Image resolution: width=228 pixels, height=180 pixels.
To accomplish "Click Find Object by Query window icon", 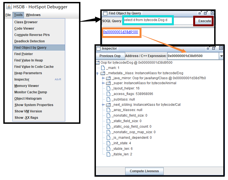I will tap(105, 13).
